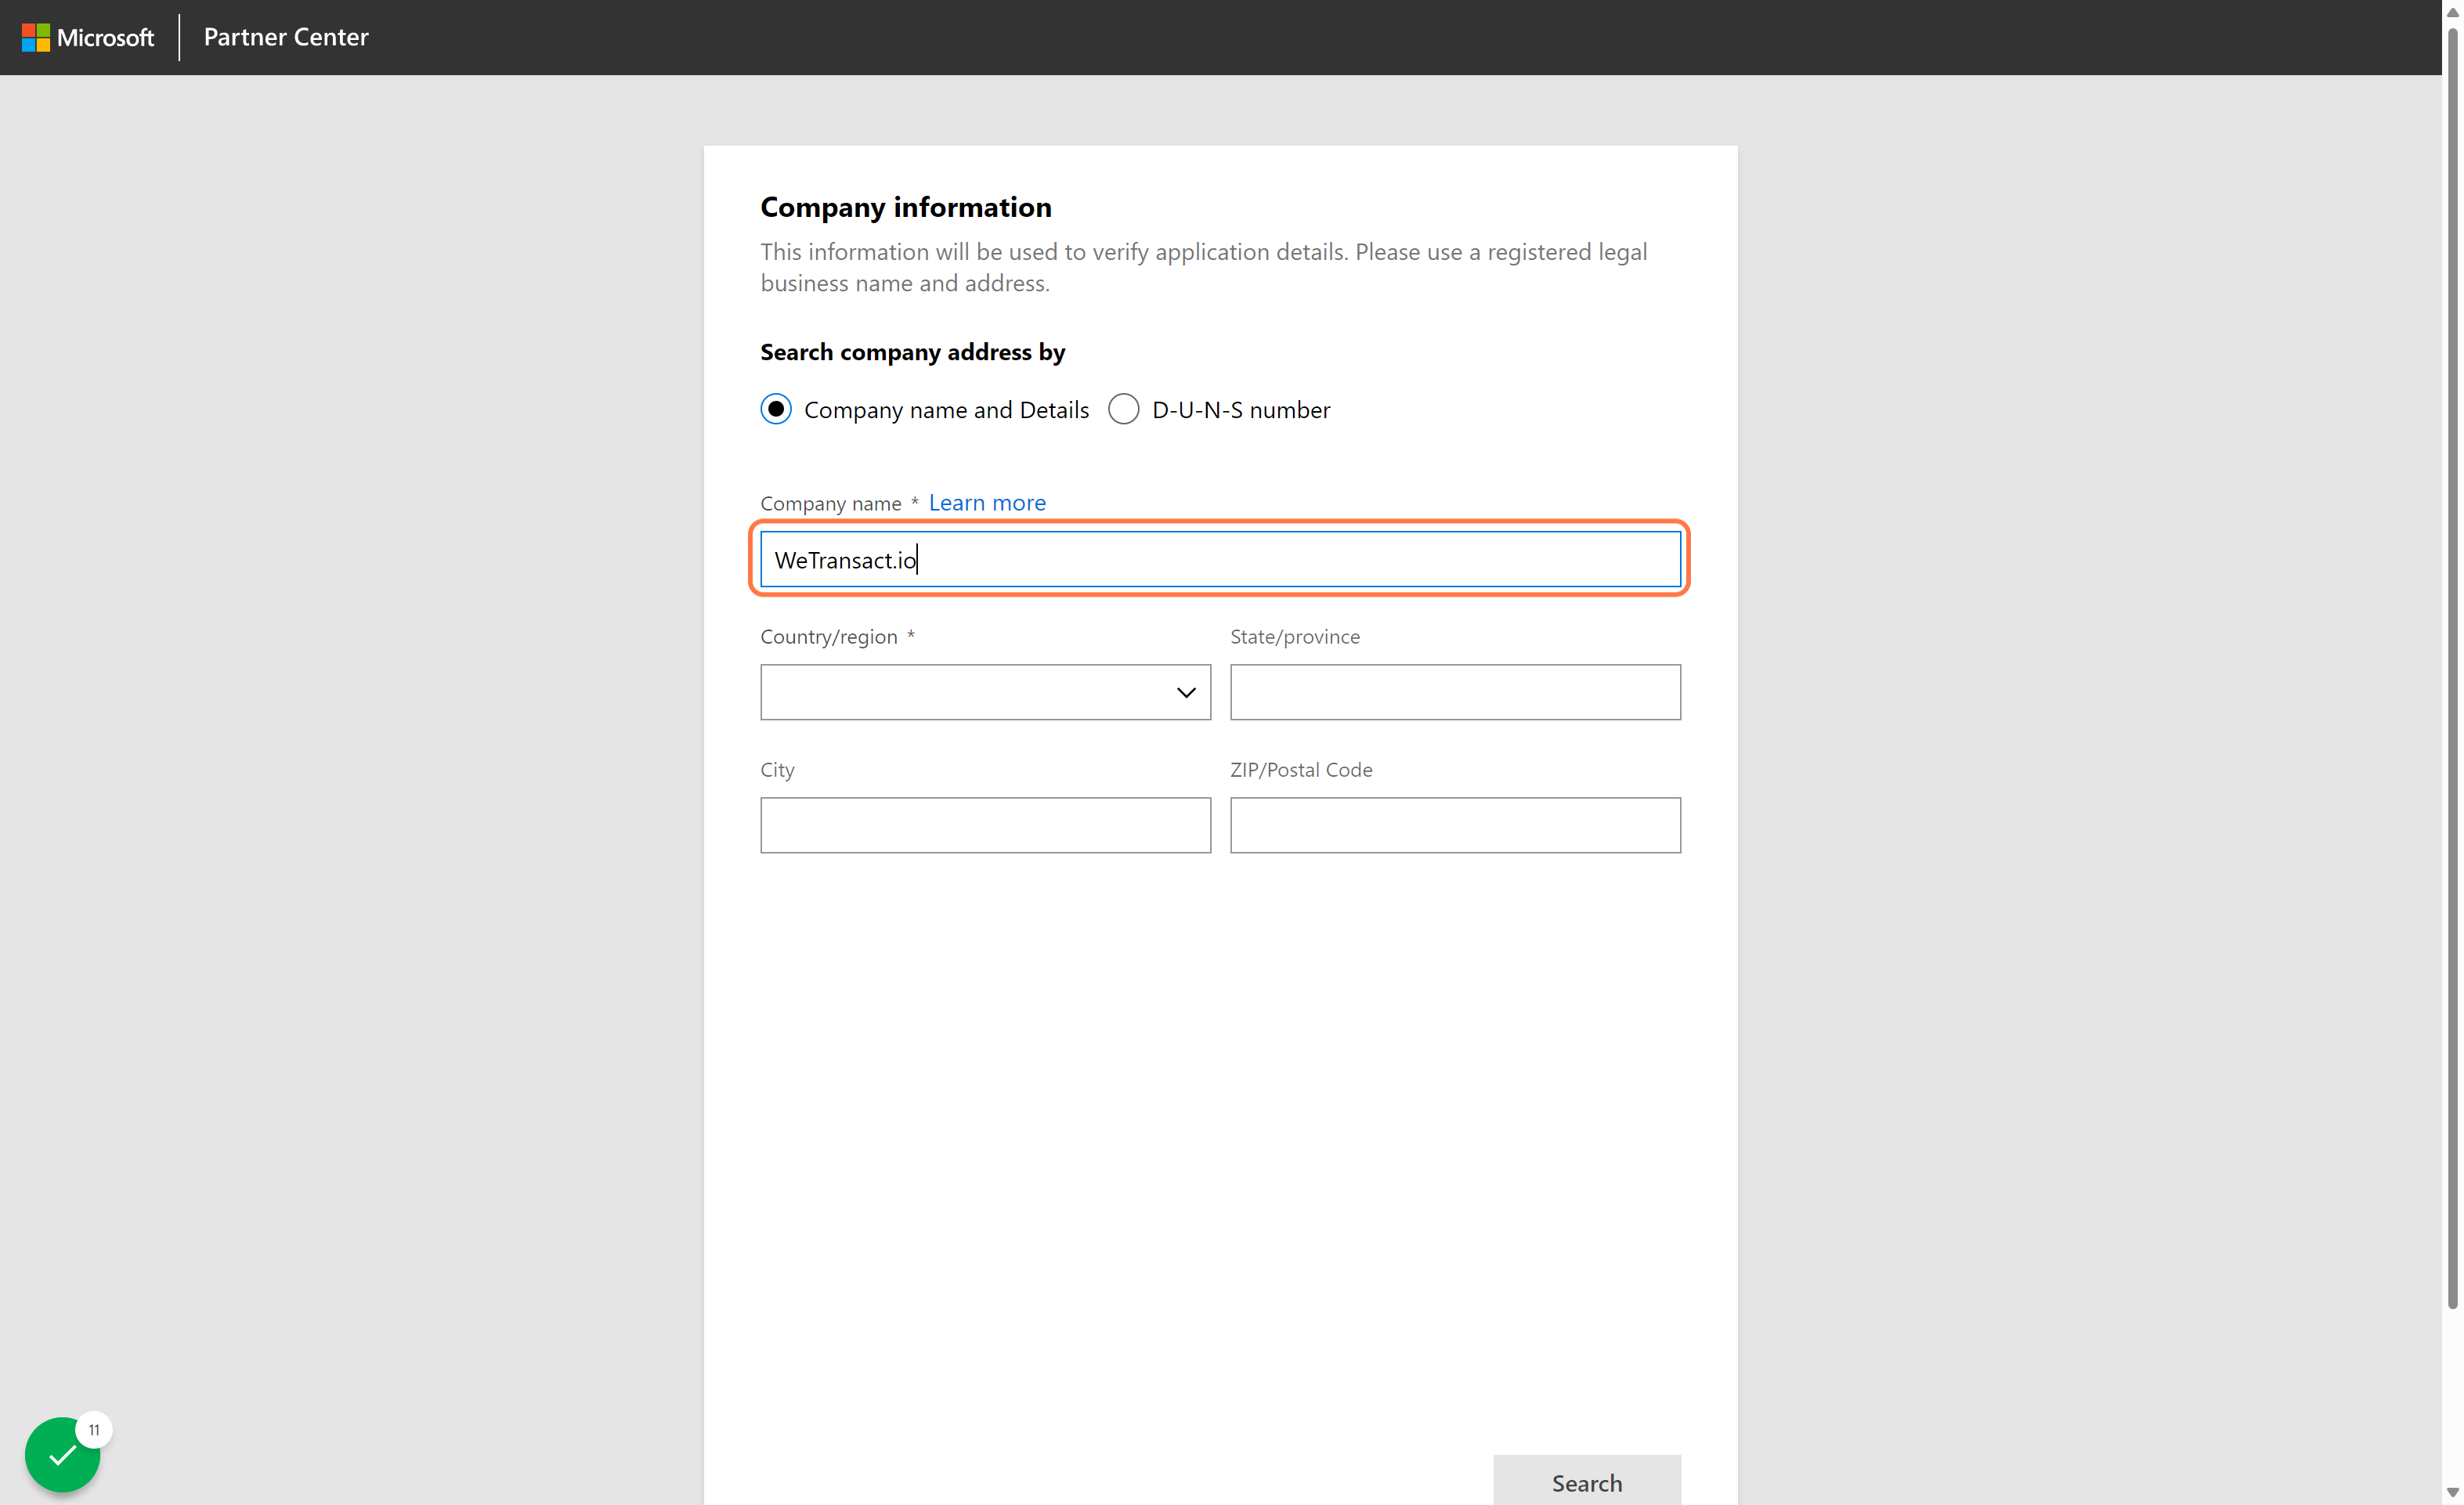Click into the Company name field
Viewport: 2464px width, 1505px height.
(1220, 559)
